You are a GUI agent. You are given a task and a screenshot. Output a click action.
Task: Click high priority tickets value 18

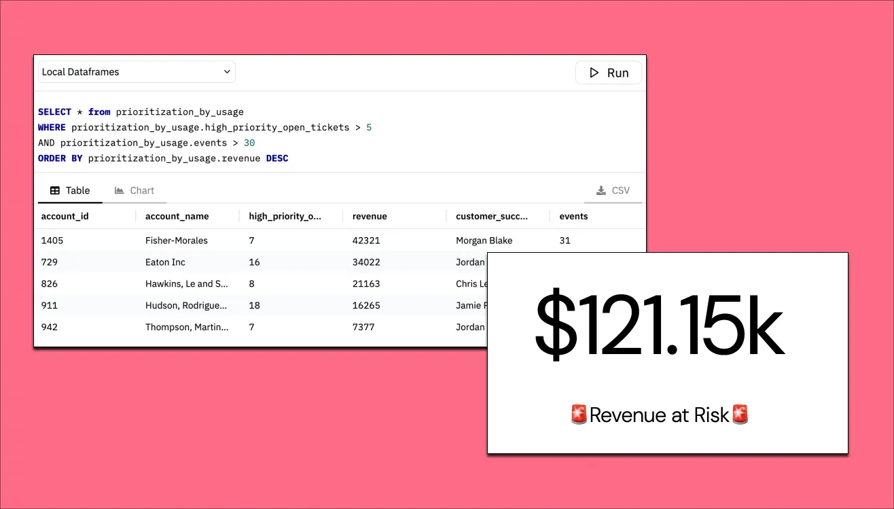point(255,306)
